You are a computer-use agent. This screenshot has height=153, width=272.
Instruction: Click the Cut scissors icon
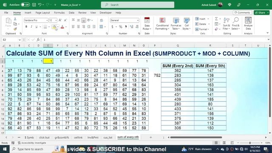[15, 19]
